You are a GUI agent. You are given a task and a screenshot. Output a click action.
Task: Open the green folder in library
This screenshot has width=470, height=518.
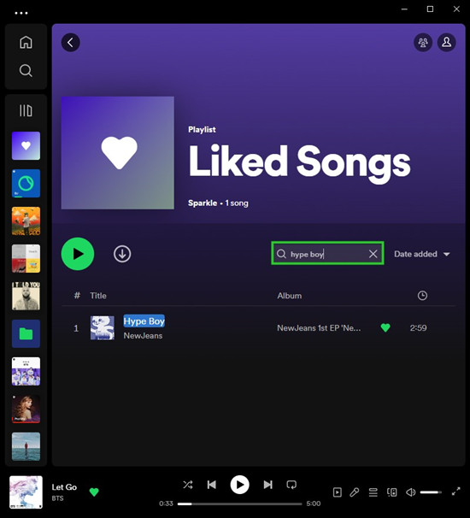point(26,333)
